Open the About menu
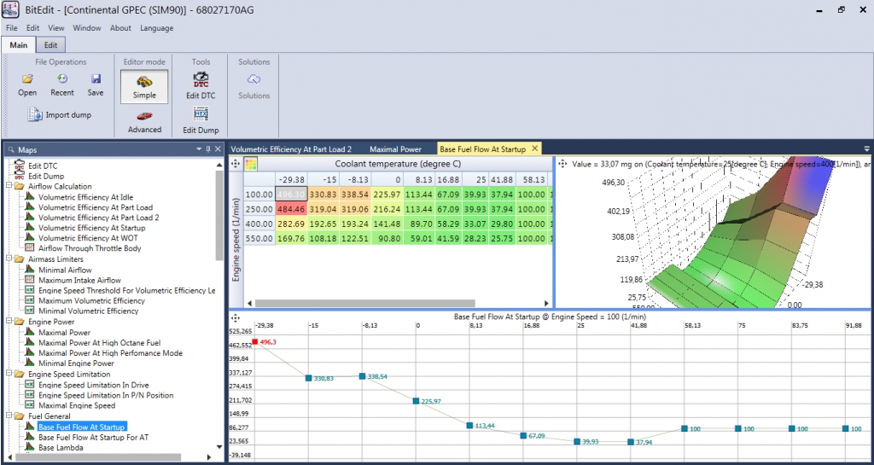This screenshot has width=874, height=465. click(x=120, y=28)
